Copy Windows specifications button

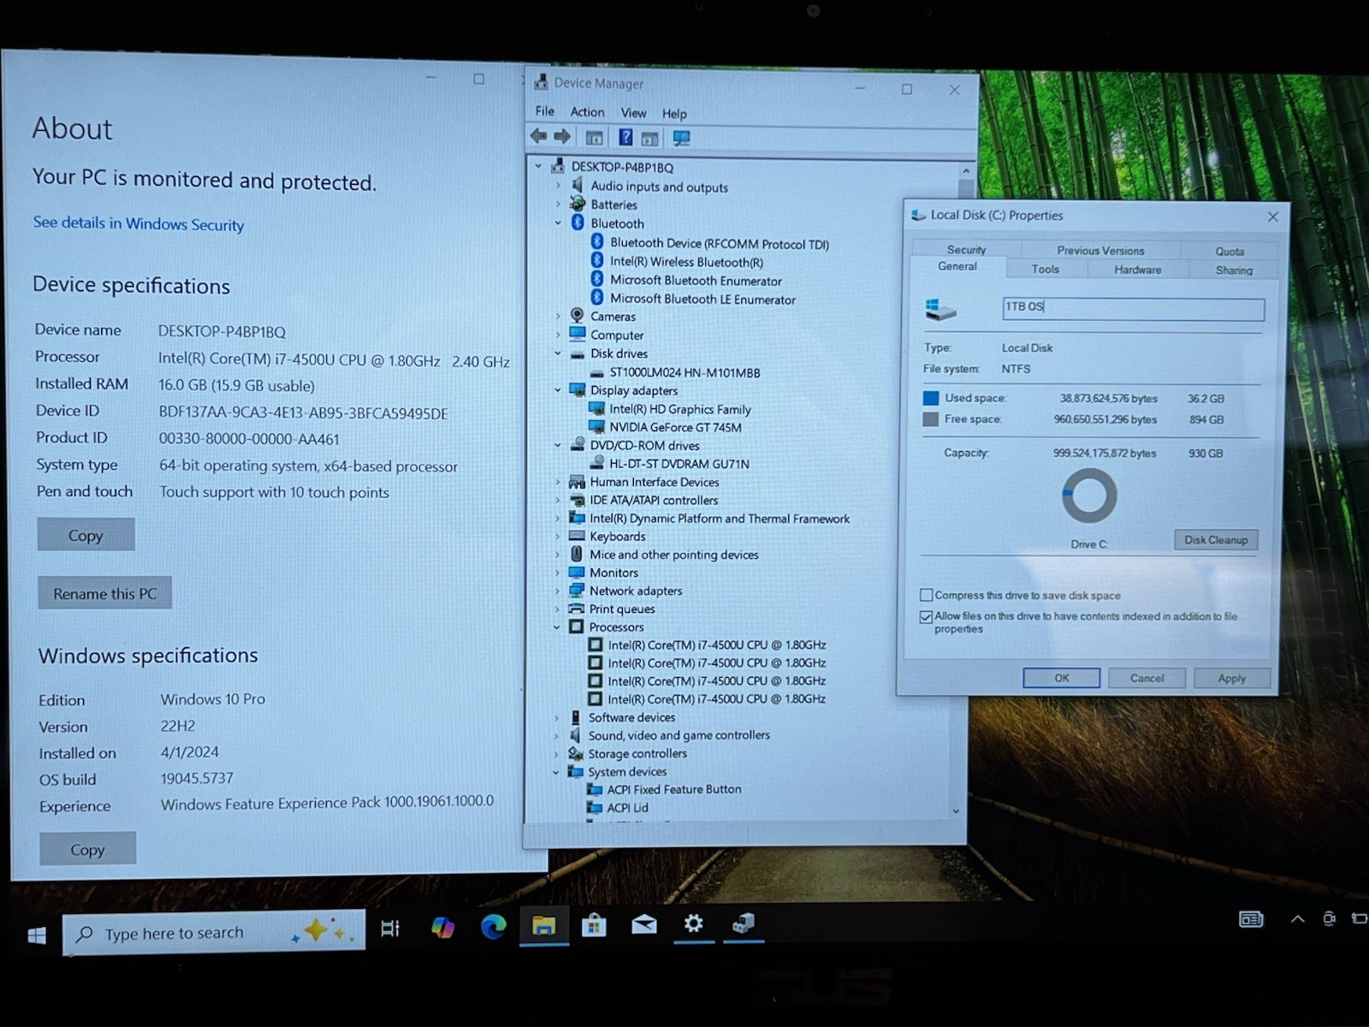coord(87,849)
